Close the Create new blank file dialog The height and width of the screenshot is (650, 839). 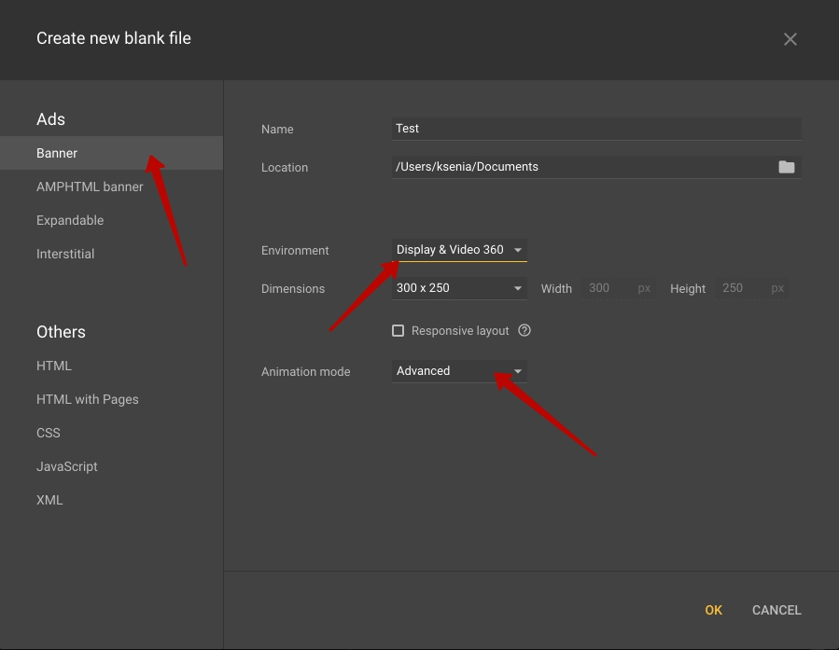[x=790, y=39]
